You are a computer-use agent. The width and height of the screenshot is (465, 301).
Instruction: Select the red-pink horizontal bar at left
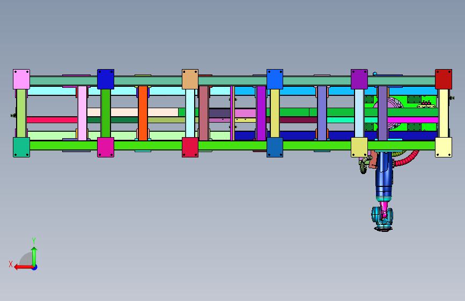pyautogui.click(x=52, y=119)
